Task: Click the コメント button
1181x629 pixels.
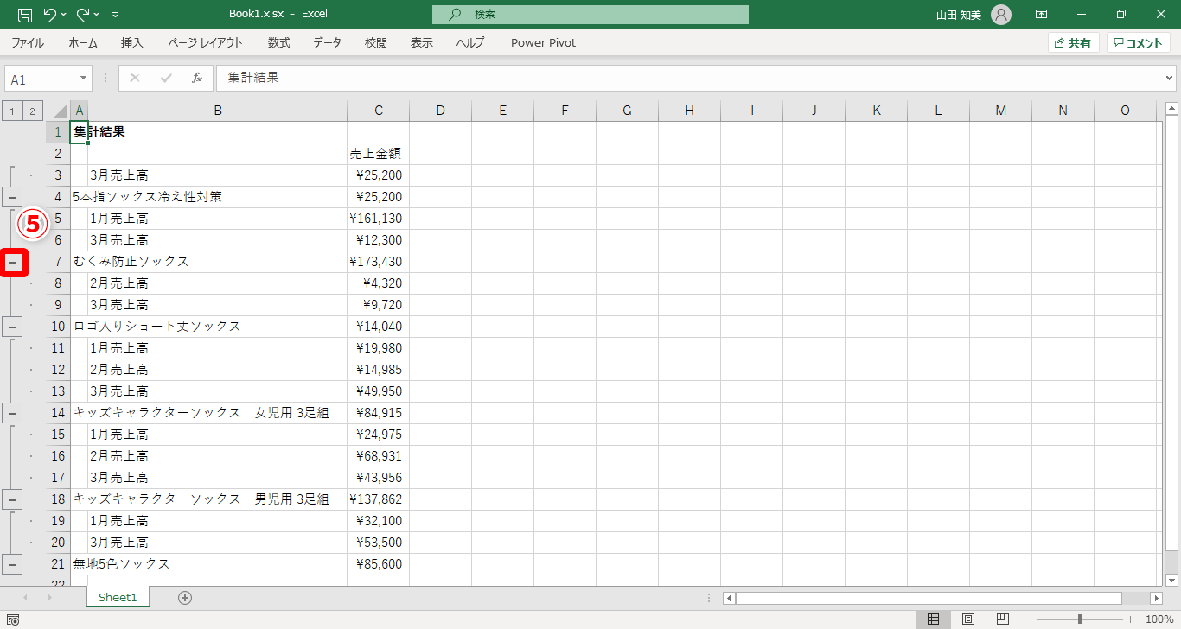Action: (x=1138, y=42)
